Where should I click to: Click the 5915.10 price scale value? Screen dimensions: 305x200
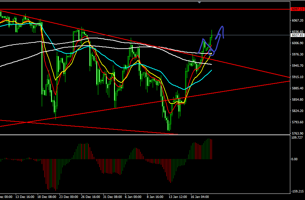click(297, 77)
